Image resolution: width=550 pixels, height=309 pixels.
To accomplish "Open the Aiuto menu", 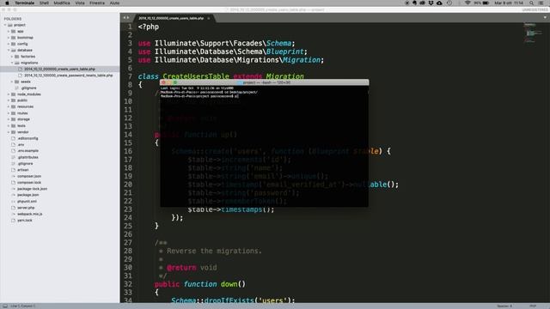I will pos(114,3).
